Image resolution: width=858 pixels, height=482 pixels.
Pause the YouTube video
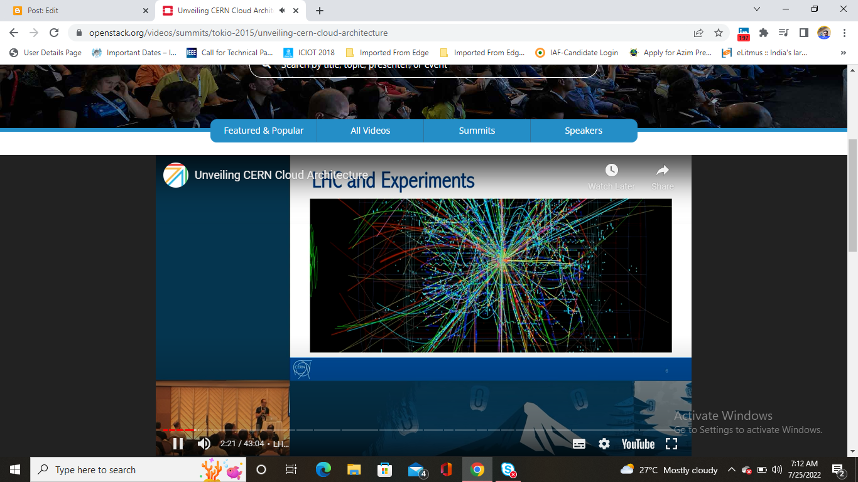click(x=178, y=444)
